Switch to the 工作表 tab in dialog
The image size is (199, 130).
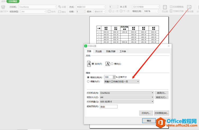pos(123,51)
